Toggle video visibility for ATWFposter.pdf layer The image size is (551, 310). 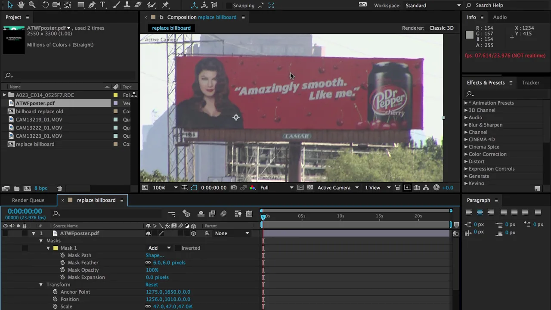pos(5,233)
